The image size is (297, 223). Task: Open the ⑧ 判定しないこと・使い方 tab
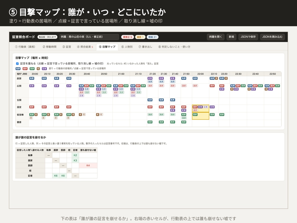pyautogui.click(x=174, y=47)
